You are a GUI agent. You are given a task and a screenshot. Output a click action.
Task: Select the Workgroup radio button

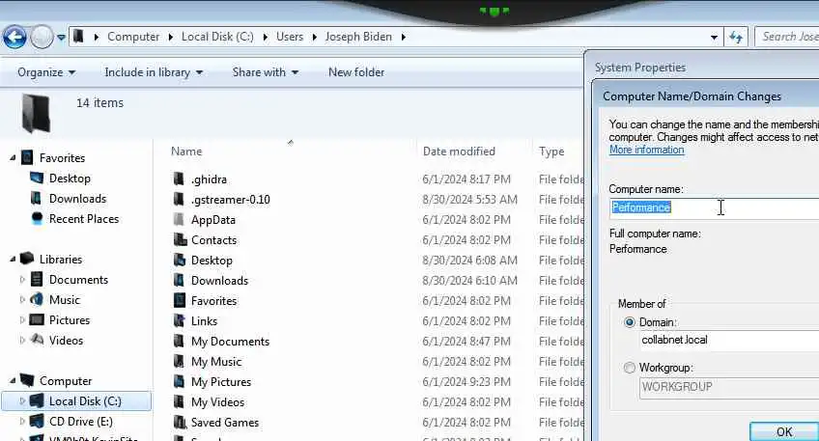[x=630, y=368]
